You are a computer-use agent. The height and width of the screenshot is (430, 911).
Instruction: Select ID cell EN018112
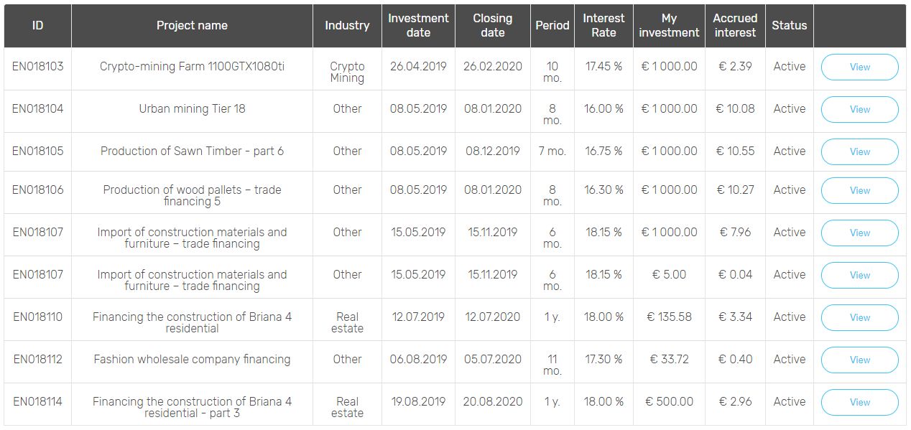[x=37, y=359]
